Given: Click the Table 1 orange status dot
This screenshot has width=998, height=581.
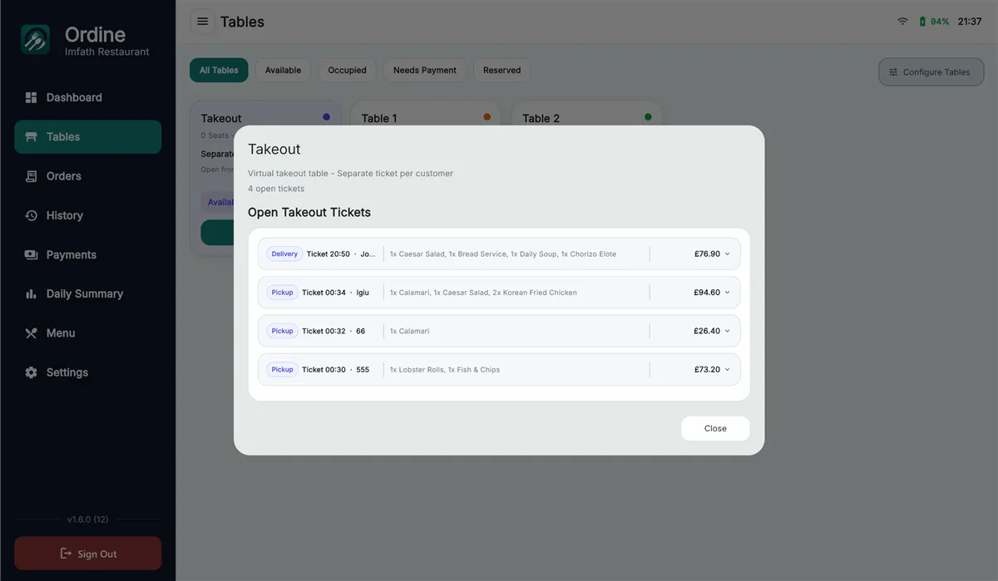Looking at the screenshot, I should pyautogui.click(x=487, y=117).
